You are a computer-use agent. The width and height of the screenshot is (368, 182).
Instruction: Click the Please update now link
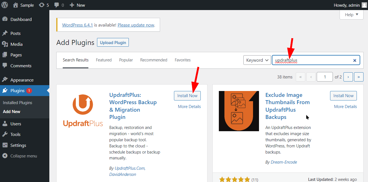pyautogui.click(x=136, y=25)
